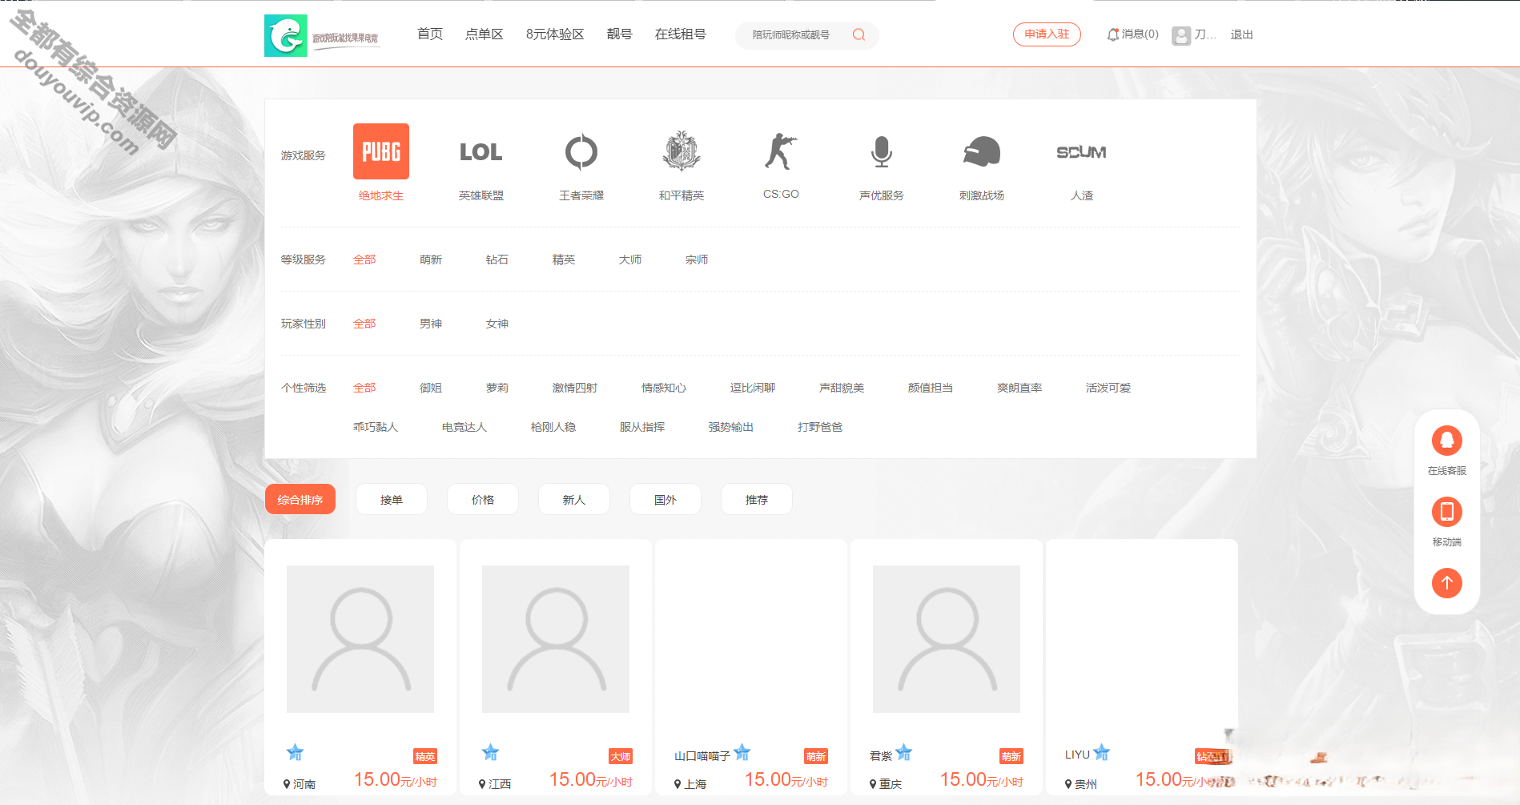Filter level by 大师
This screenshot has width=1520, height=805.
630,260
